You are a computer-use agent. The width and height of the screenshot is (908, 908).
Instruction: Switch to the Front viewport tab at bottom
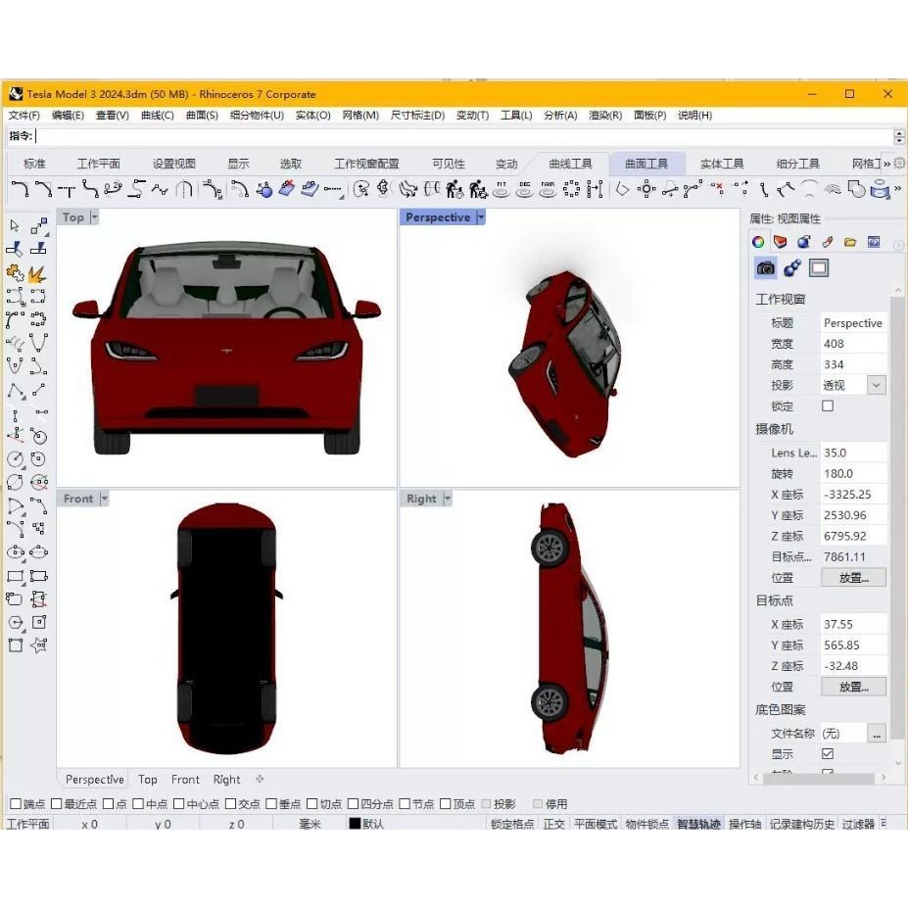(185, 780)
